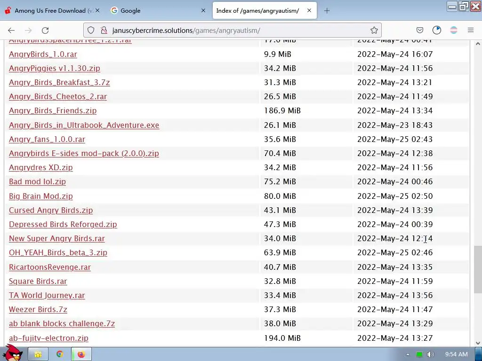Close the Index of /games/angryautism/ tab
The image size is (482, 361).
point(309,10)
